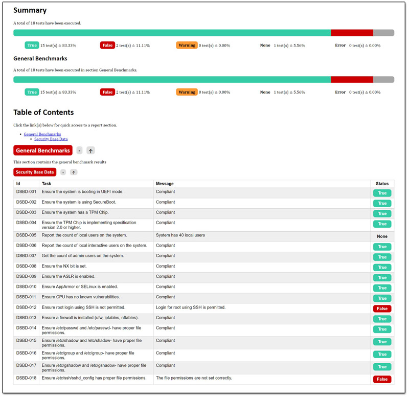Click the None status for DSBD-005
This screenshot has width=409, height=397.
[x=382, y=236]
